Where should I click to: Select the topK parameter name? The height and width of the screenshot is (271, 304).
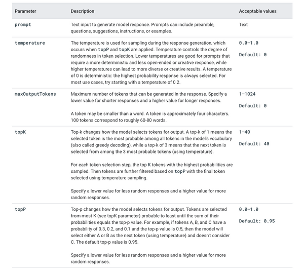tap(20, 132)
